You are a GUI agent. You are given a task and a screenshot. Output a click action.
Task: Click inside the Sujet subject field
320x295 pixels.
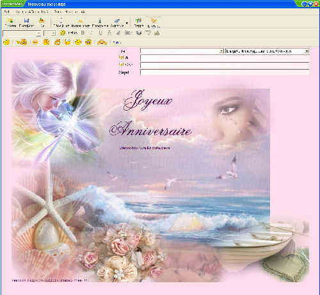pyautogui.click(x=225, y=72)
